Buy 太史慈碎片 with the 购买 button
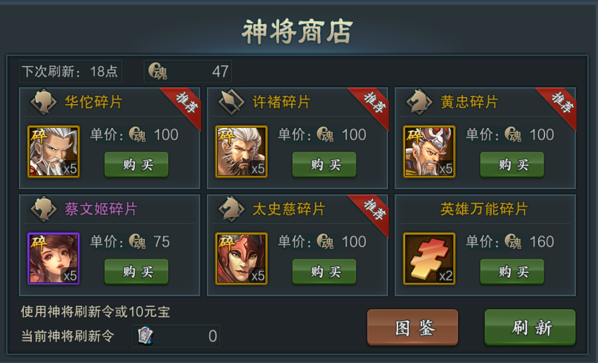This screenshot has height=363, width=598. (x=324, y=272)
